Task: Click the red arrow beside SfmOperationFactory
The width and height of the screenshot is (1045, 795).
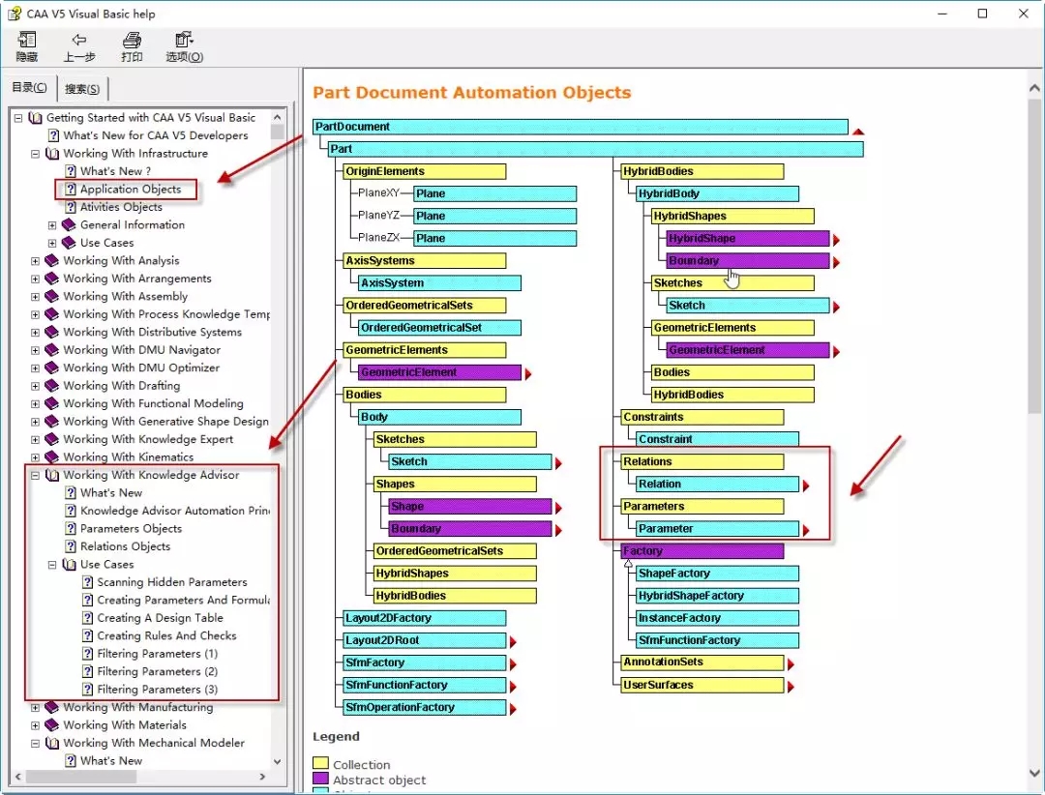Action: (513, 709)
